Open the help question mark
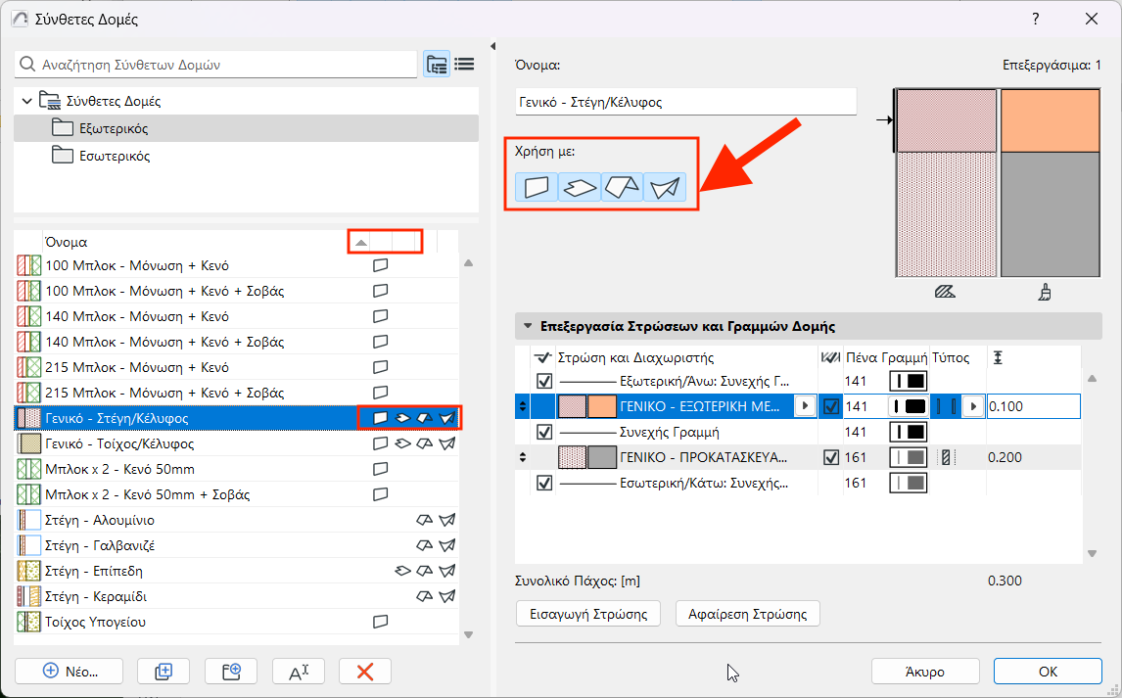Image resolution: width=1122 pixels, height=698 pixels. pyautogui.click(x=1036, y=20)
